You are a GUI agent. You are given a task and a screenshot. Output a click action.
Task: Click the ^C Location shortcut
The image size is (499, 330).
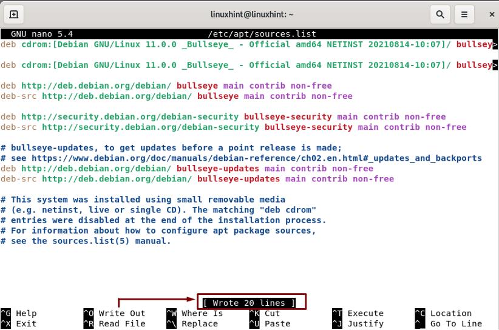tap(443, 313)
